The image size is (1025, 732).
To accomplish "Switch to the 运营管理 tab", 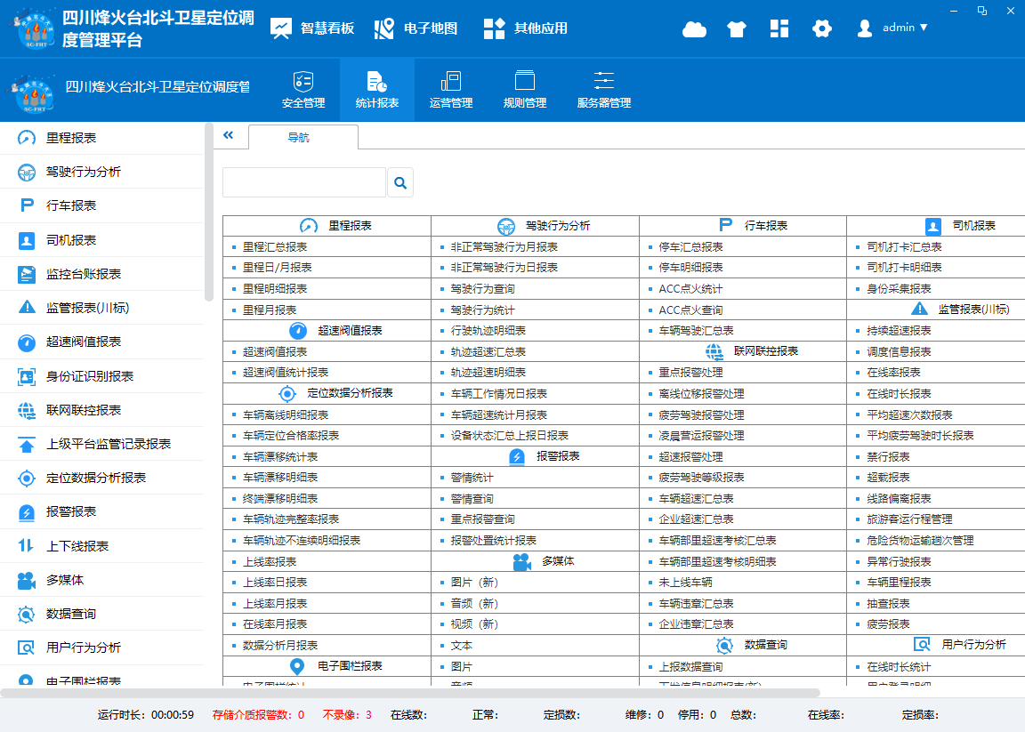I will pos(450,89).
